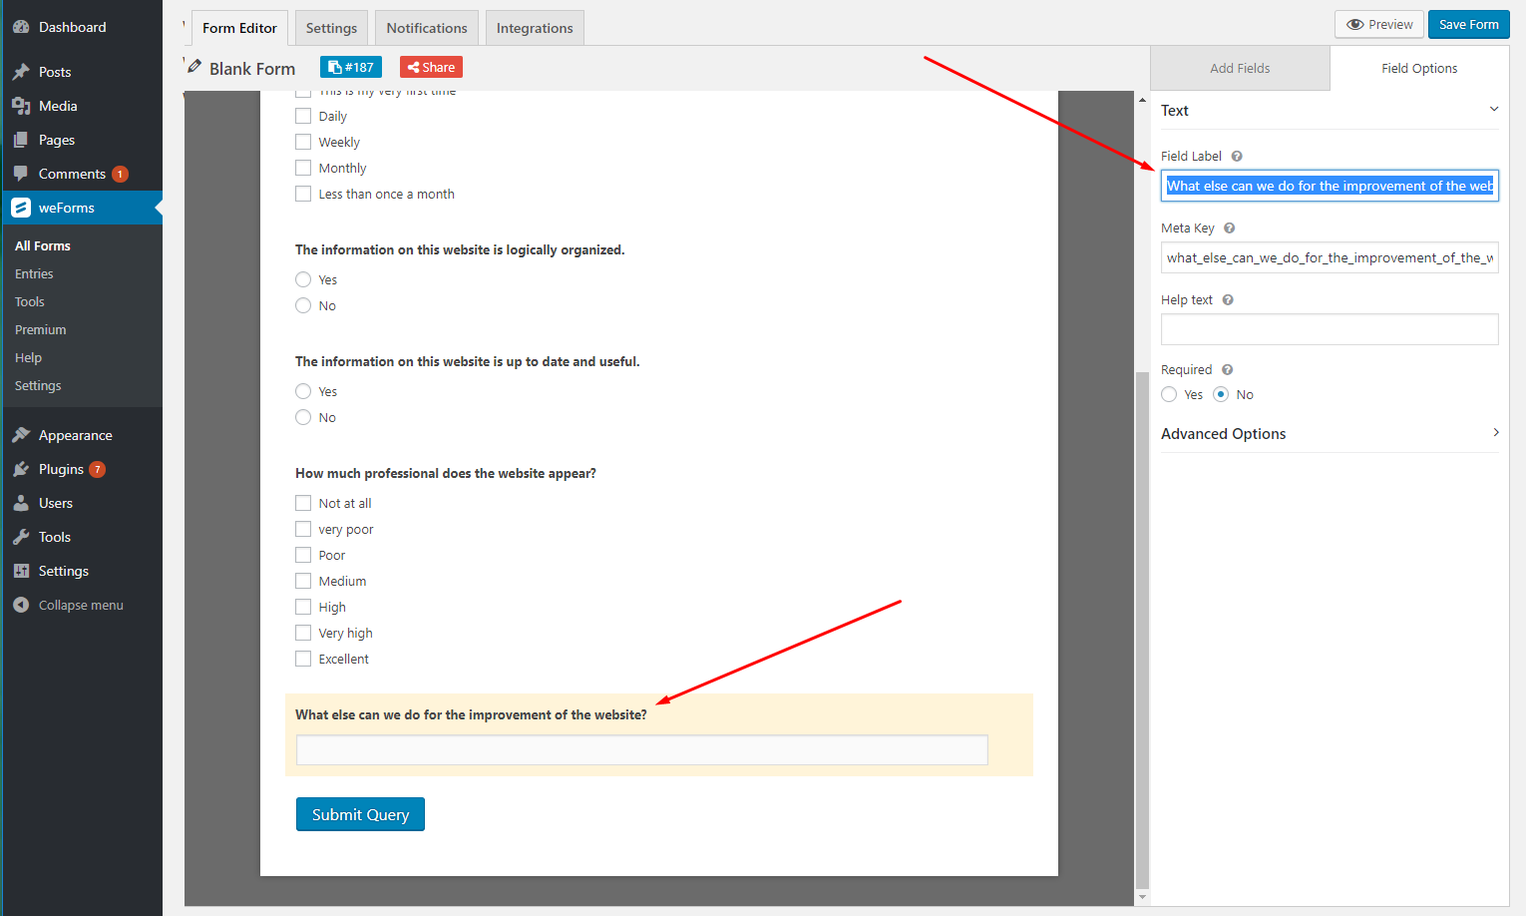This screenshot has width=1526, height=916.
Task: Click the Settings sliders icon
Action: 21,571
